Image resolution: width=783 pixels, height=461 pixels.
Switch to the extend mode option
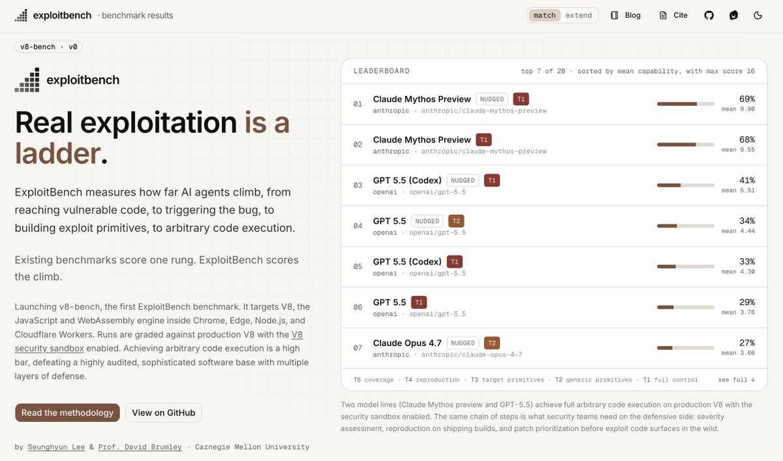tap(579, 15)
